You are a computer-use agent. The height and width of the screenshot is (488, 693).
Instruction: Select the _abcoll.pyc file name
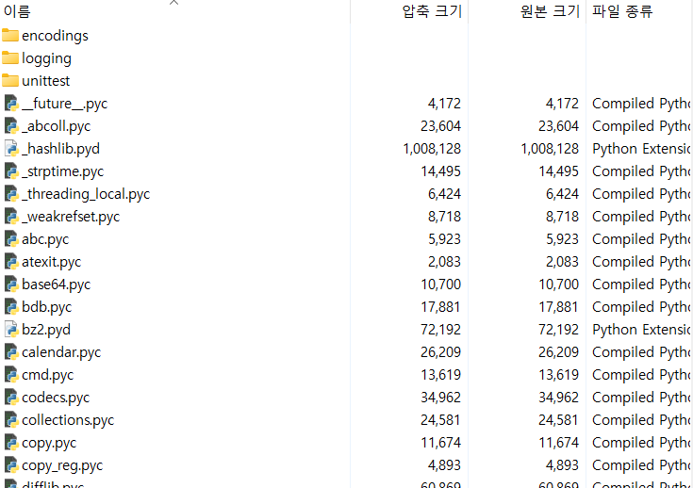(57, 126)
